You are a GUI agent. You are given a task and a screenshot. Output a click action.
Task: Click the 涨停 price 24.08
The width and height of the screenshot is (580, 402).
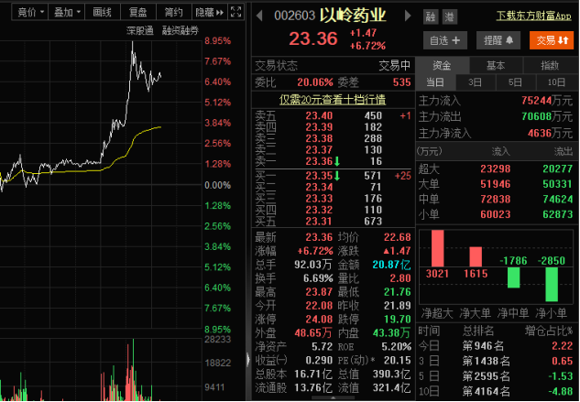click(x=319, y=319)
